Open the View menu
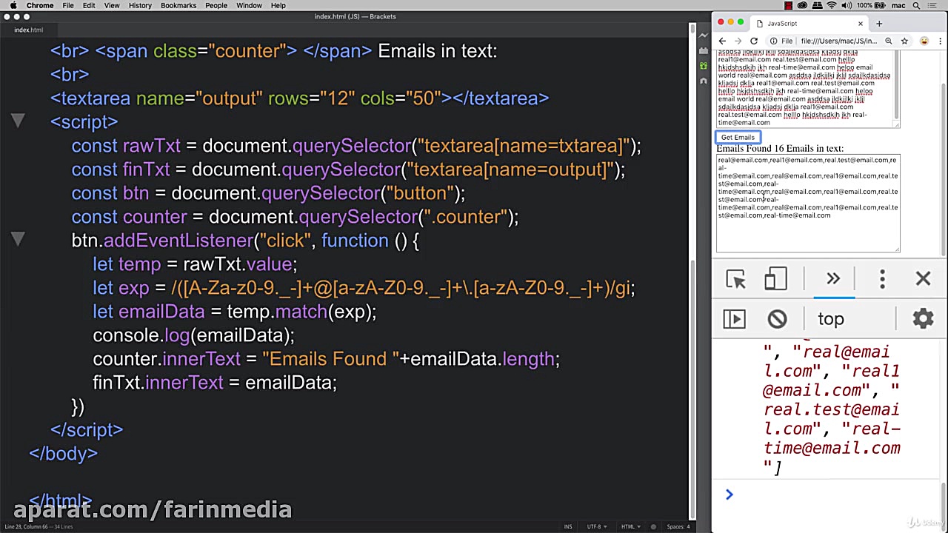The width and height of the screenshot is (948, 533). click(x=111, y=5)
